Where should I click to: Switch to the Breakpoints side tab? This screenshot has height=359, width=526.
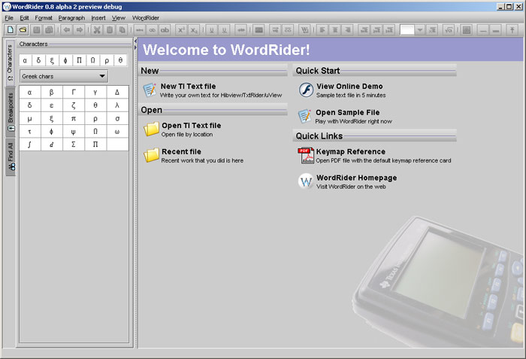(x=10, y=112)
